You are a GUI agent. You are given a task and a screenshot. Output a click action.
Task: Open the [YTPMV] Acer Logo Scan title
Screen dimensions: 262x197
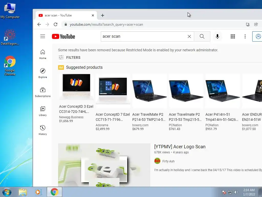(180, 146)
